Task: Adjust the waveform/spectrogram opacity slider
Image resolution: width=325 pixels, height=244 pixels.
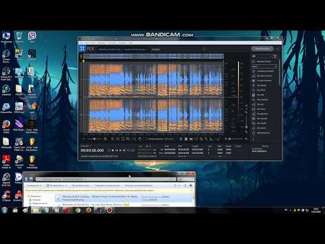Action: tap(94, 139)
